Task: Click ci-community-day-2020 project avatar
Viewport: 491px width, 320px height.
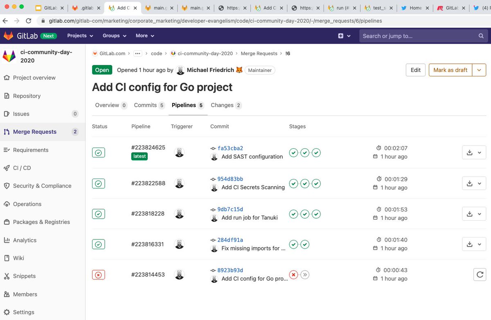Action: pyautogui.click(x=9, y=56)
